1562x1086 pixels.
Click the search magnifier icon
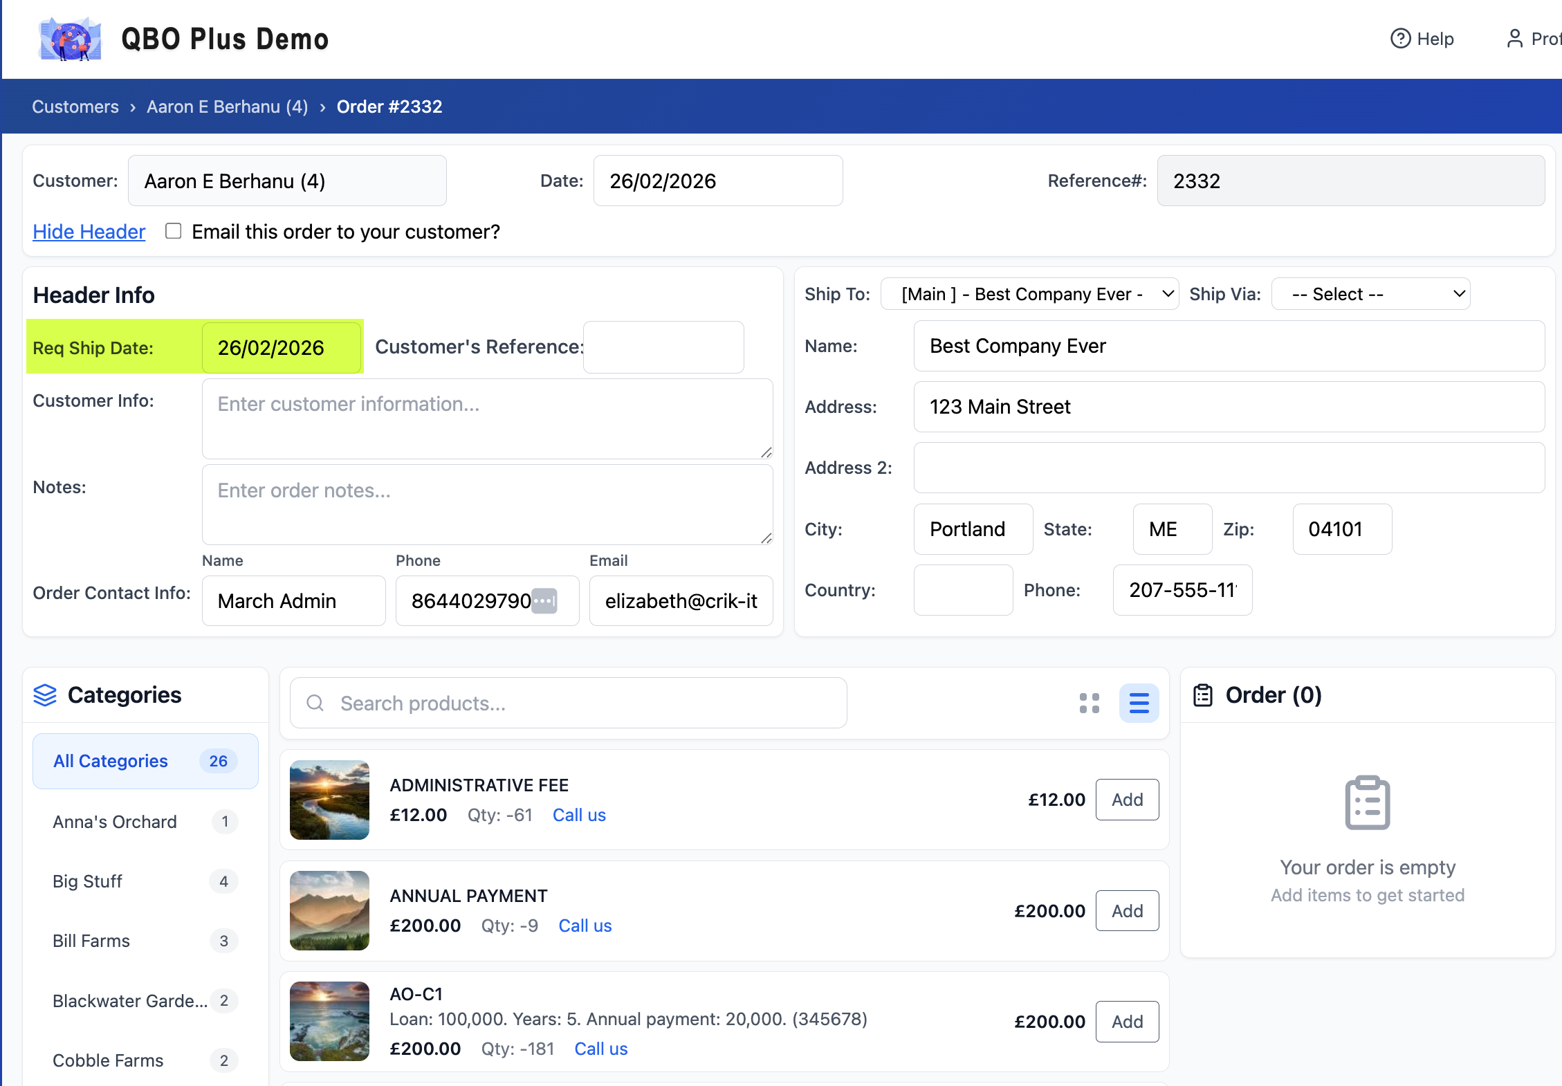(315, 703)
